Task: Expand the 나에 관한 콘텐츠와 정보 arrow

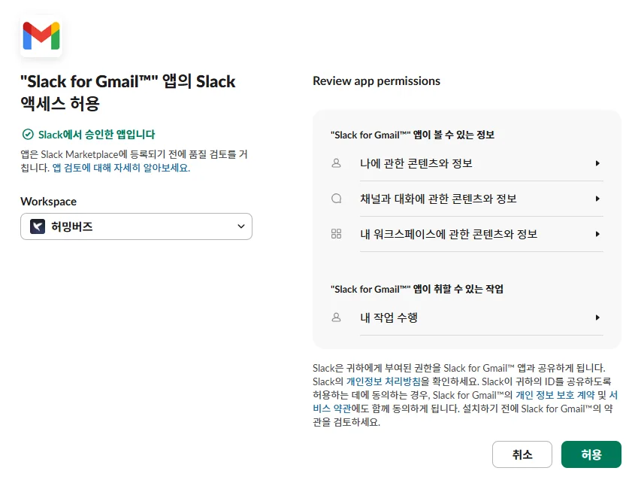Action: click(597, 163)
